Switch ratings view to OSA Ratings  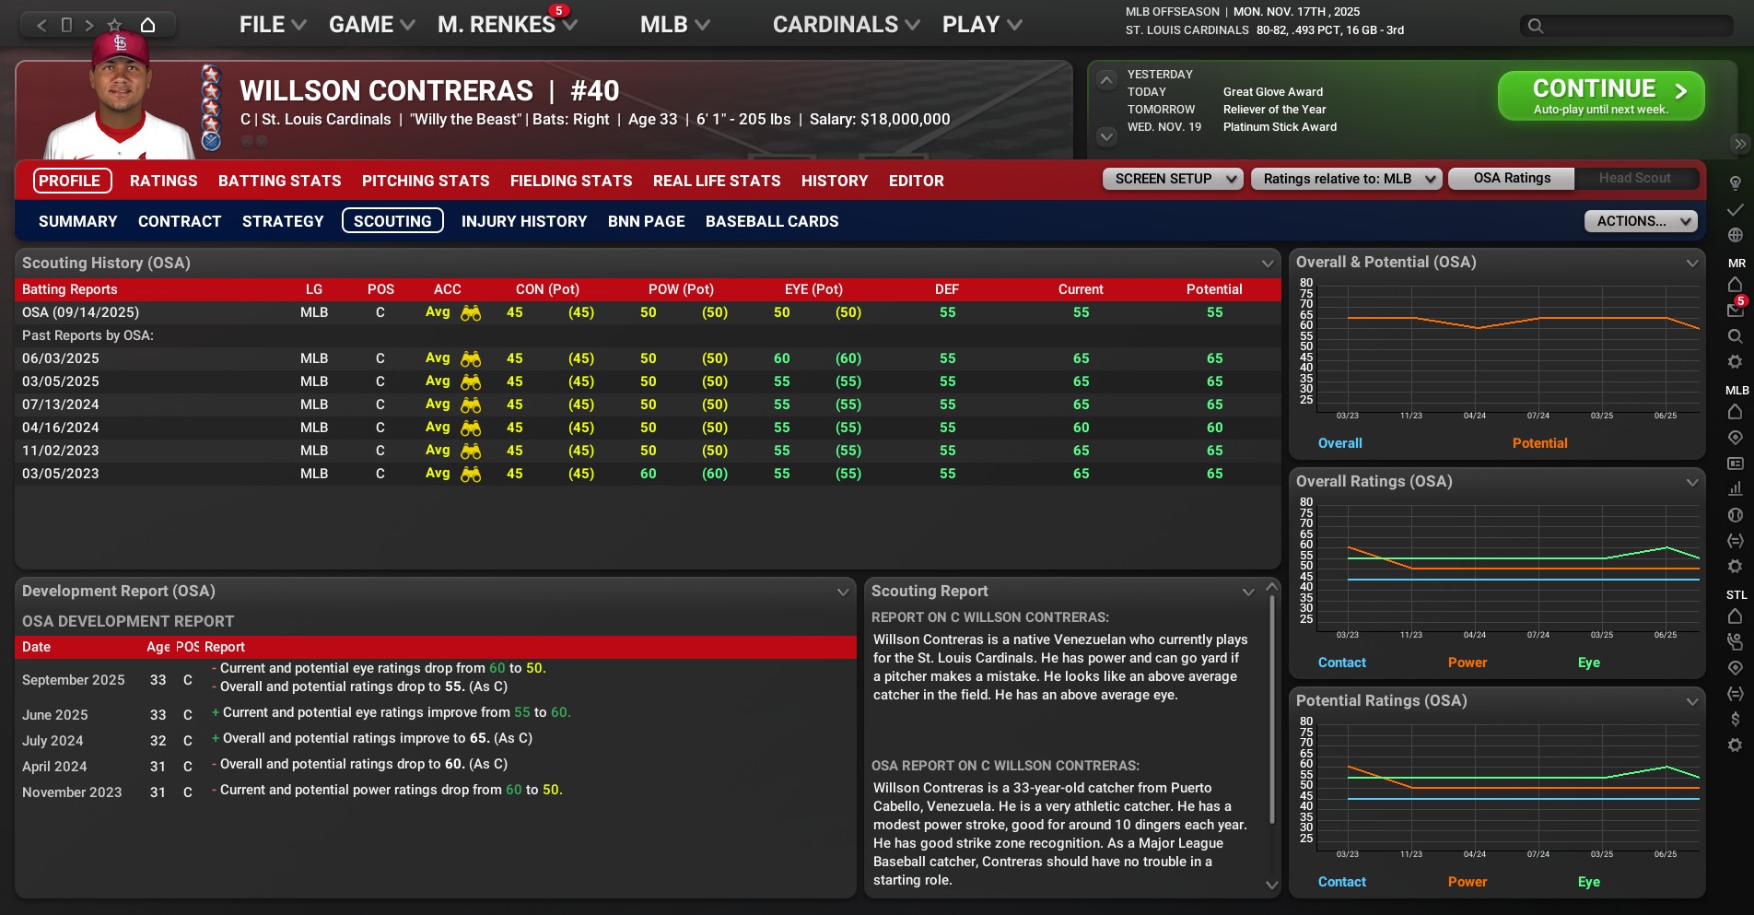(1511, 179)
